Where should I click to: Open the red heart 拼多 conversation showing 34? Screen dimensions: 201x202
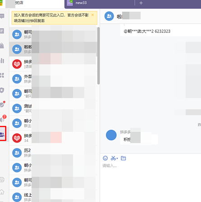pyautogui.click(x=53, y=138)
